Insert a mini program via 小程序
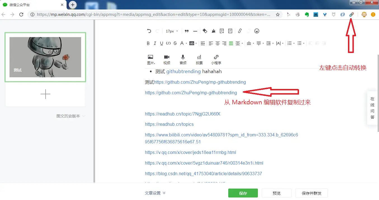This screenshot has width=379, height=200. [216, 60]
